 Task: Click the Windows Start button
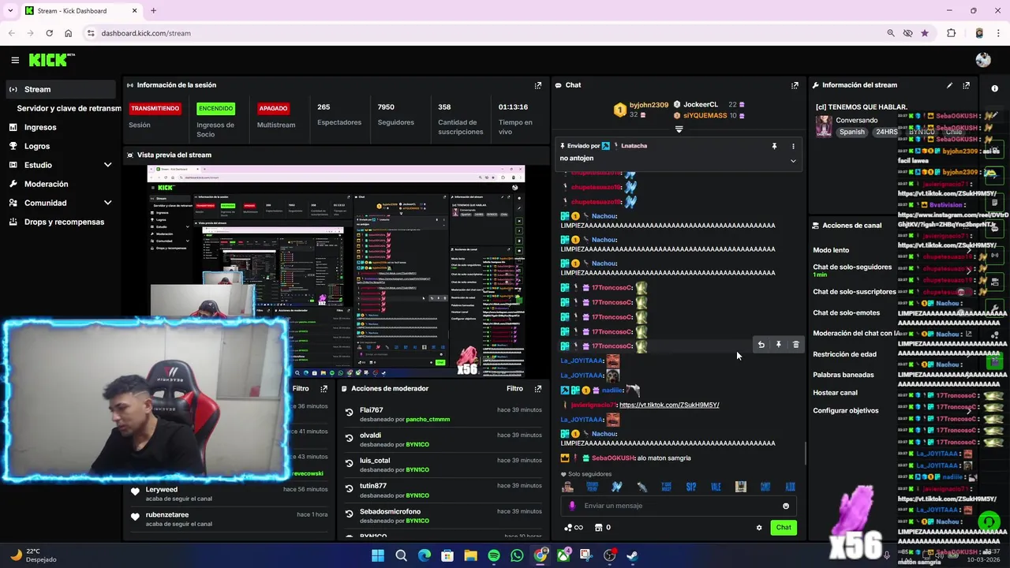pyautogui.click(x=378, y=555)
